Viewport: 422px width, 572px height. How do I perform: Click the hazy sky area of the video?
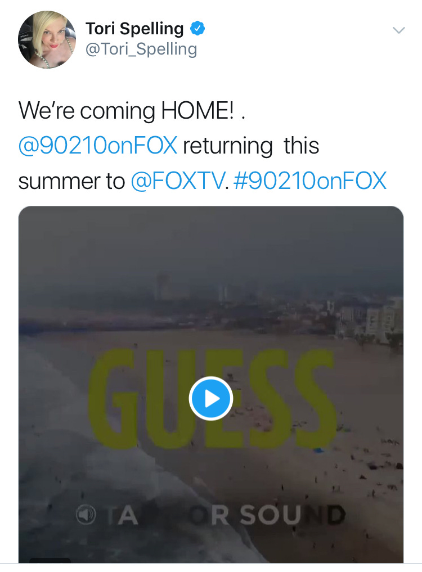tap(211, 241)
